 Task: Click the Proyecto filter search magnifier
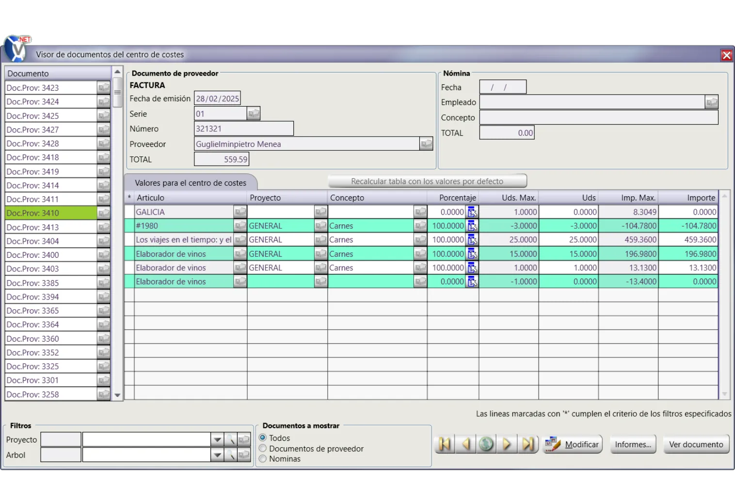click(x=231, y=440)
